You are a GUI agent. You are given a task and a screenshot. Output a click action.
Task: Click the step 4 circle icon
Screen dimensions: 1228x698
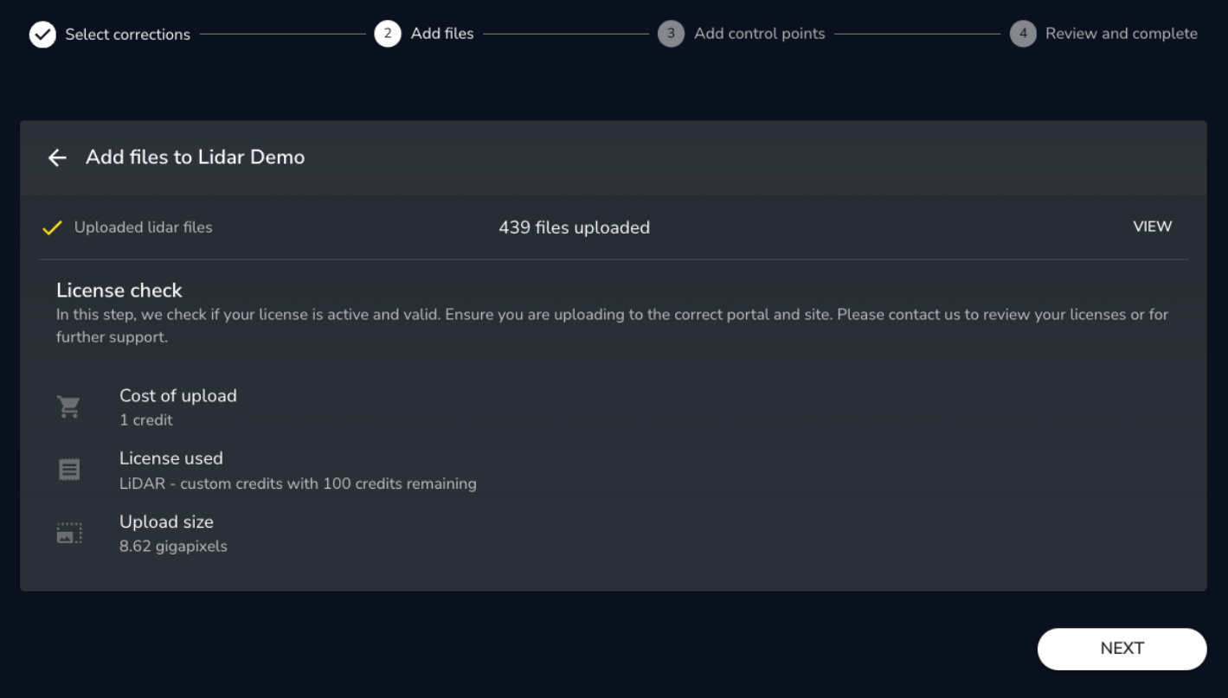pyautogui.click(x=1023, y=34)
